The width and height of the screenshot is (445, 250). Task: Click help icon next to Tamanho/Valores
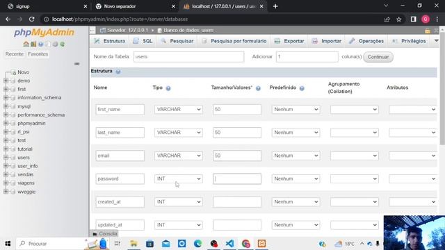pos(258,88)
